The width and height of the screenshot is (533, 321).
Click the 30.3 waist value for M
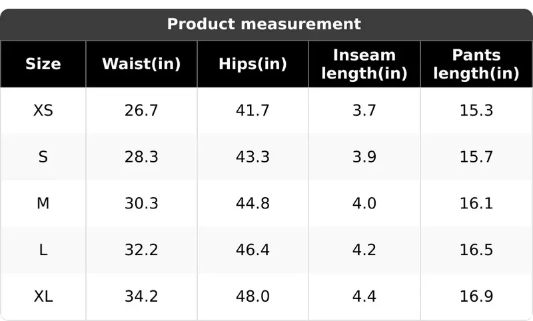pos(141,204)
